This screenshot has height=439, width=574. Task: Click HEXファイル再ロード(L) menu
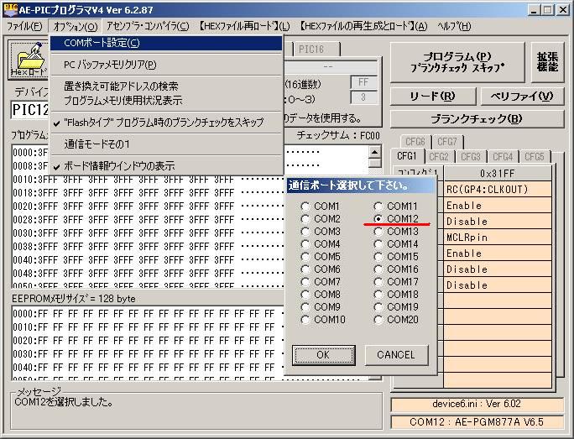pos(244,26)
